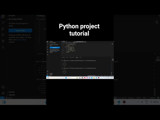160x120 pixels.
Task: Select hello.py tab in dimmed background window
Action: coord(40,15)
